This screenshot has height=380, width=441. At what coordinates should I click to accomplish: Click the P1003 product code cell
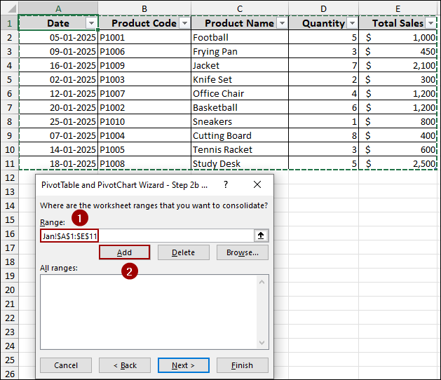coord(144,79)
